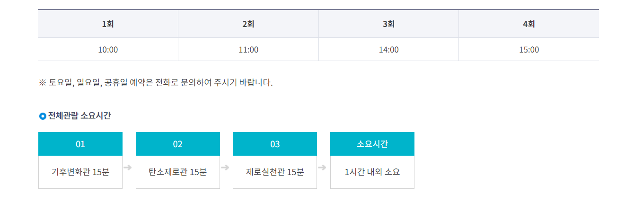
Task: Click the arrow after 탄소제로관 15분
Action: (225, 168)
